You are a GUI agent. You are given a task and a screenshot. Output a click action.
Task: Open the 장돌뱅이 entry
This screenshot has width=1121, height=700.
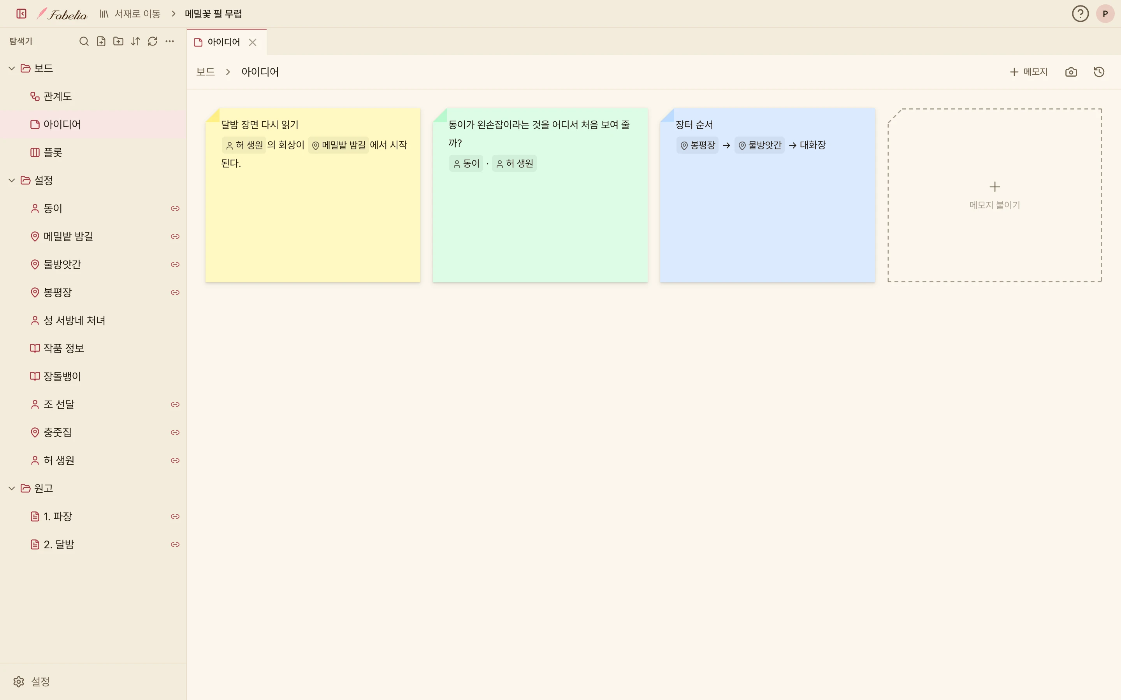click(93, 376)
